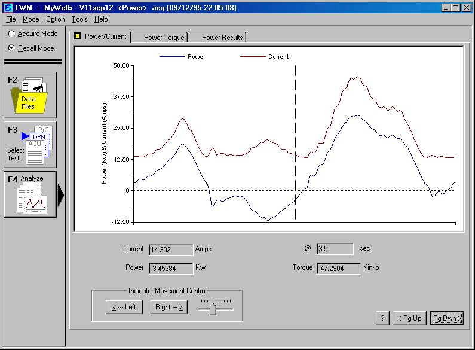The image size is (475, 350).
Task: Click the TWM application icon in title bar
Action: coord(8,8)
